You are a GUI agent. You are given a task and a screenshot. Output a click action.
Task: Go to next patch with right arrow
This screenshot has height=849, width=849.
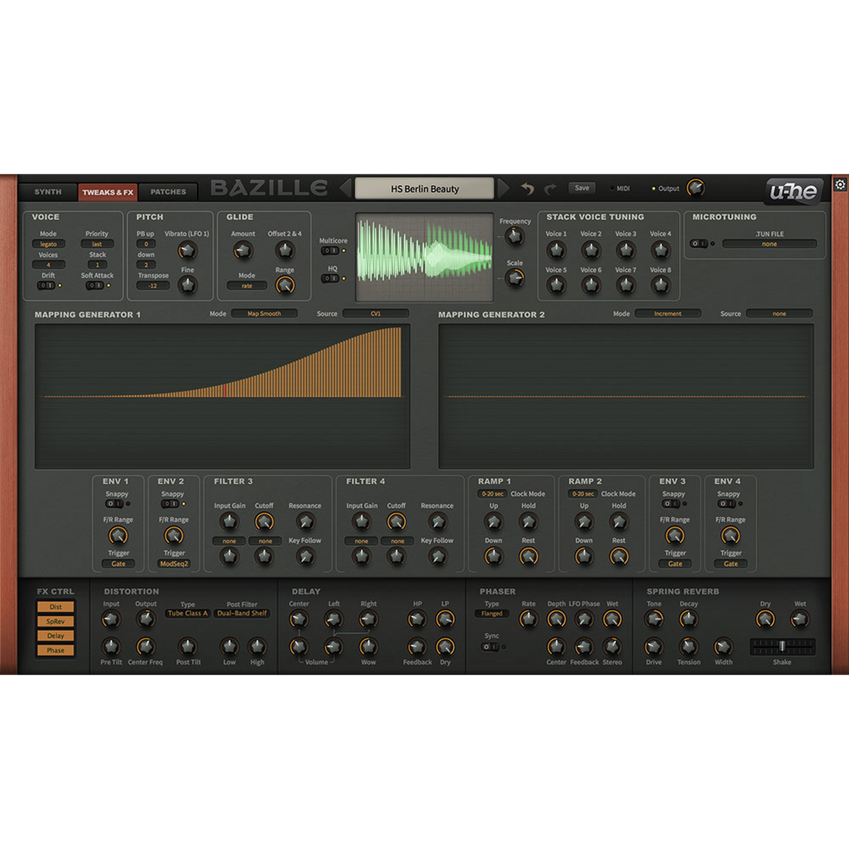point(504,189)
